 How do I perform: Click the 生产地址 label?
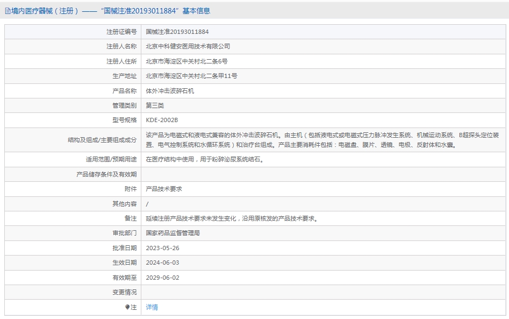click(x=125, y=76)
